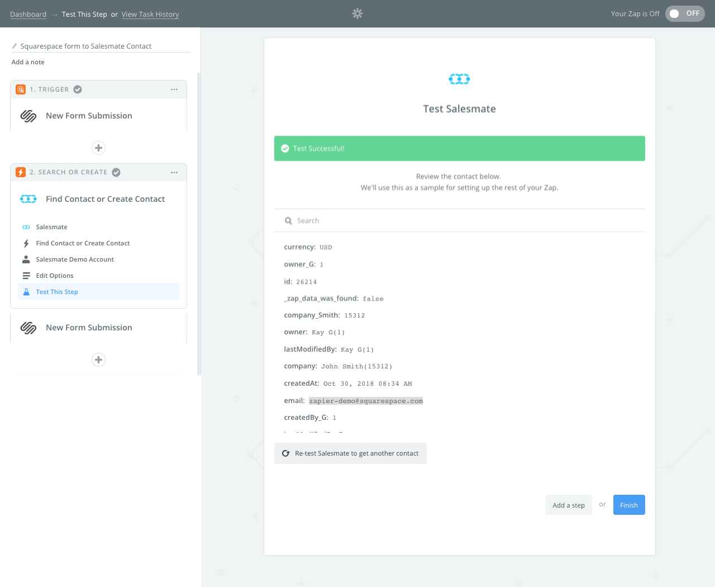Select company: John Smith(15312) row
Screen dimensions: 715x587
[x=338, y=366]
